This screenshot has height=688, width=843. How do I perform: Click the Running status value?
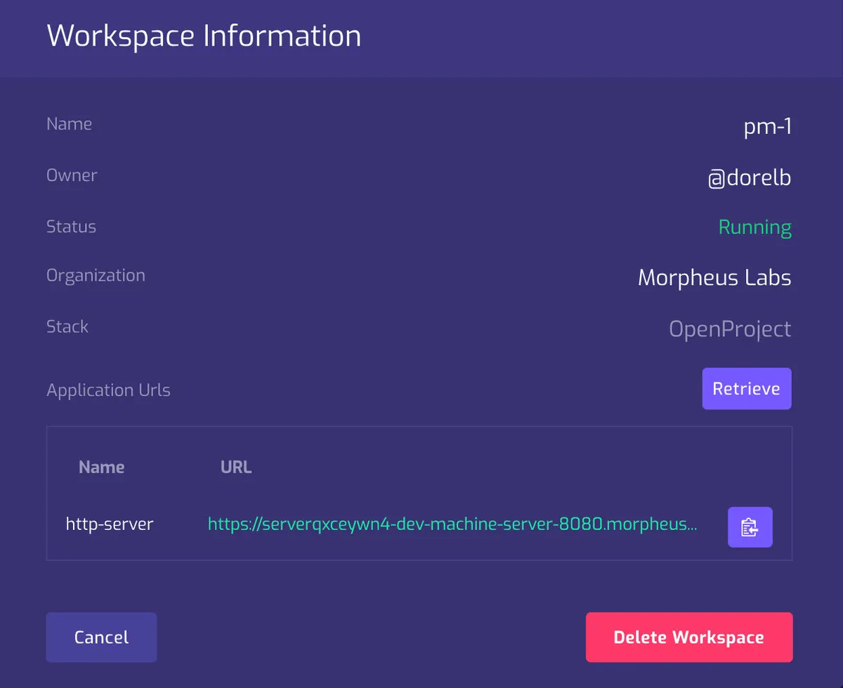(x=754, y=227)
